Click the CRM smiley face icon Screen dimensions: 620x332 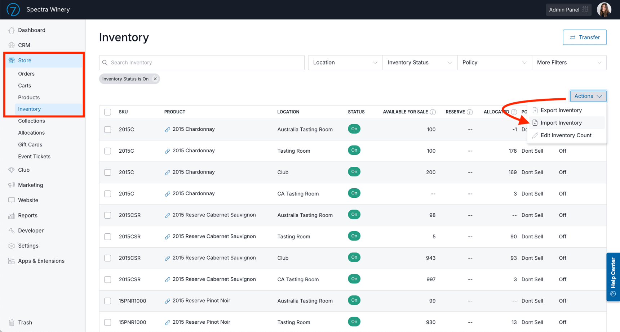coord(12,45)
